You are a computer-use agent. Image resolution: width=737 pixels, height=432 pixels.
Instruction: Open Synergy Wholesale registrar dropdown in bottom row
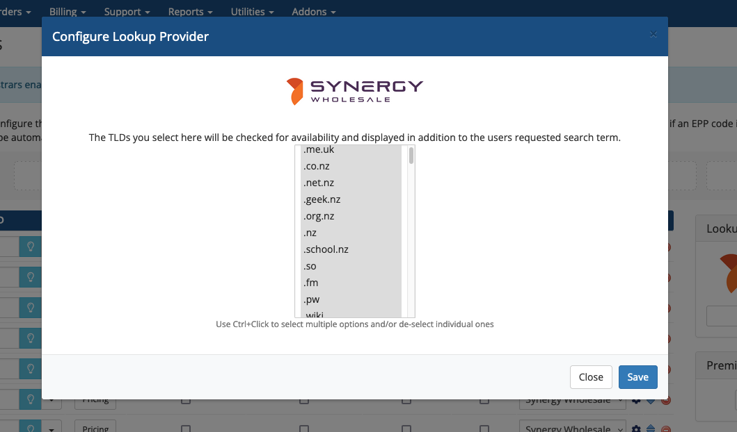[571, 428]
